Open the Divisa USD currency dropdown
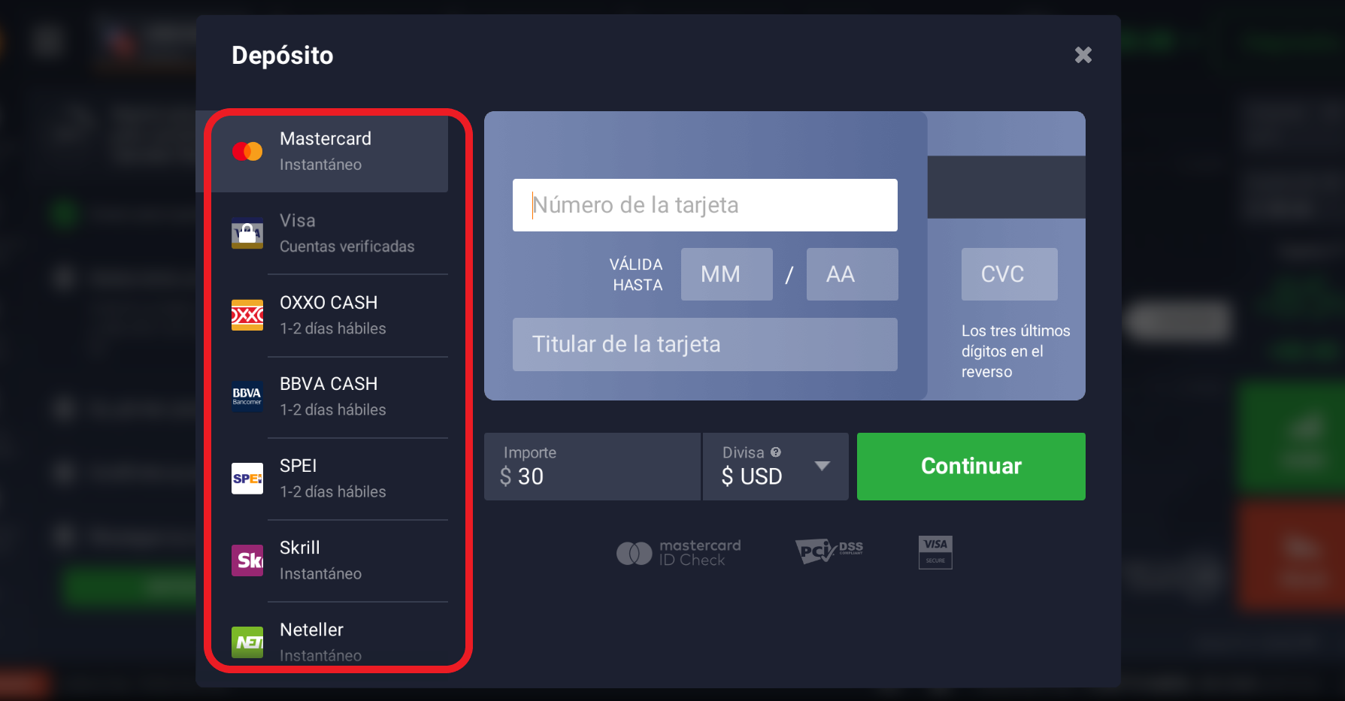 [x=776, y=467]
